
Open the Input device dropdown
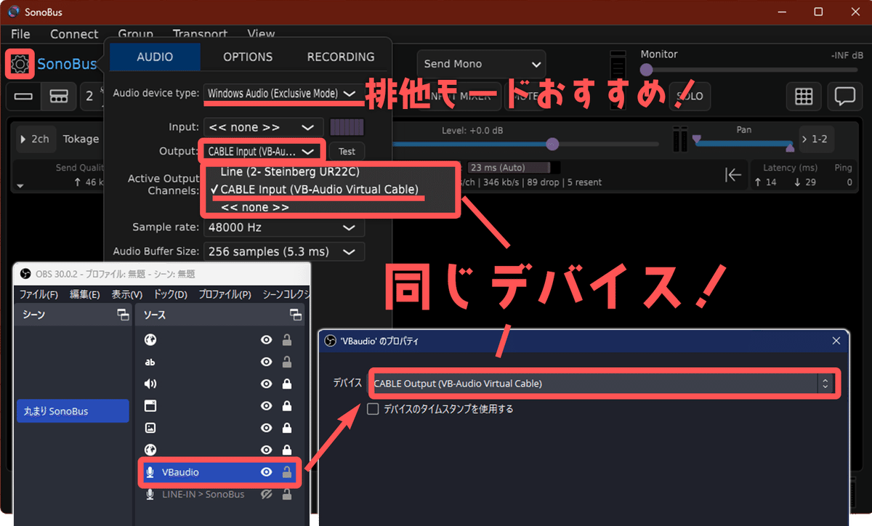coord(263,127)
